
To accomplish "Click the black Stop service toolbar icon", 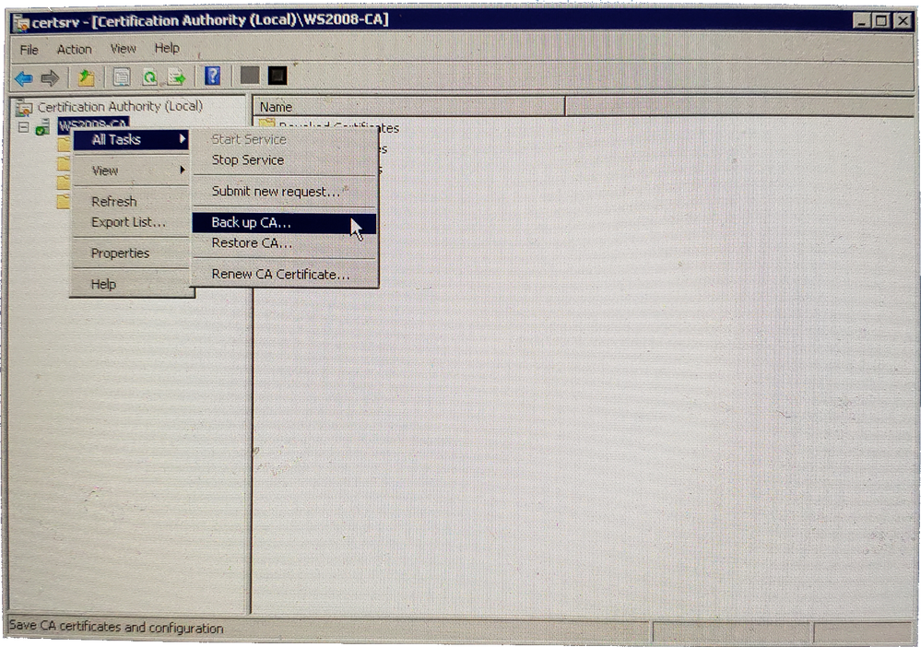I will [x=277, y=76].
